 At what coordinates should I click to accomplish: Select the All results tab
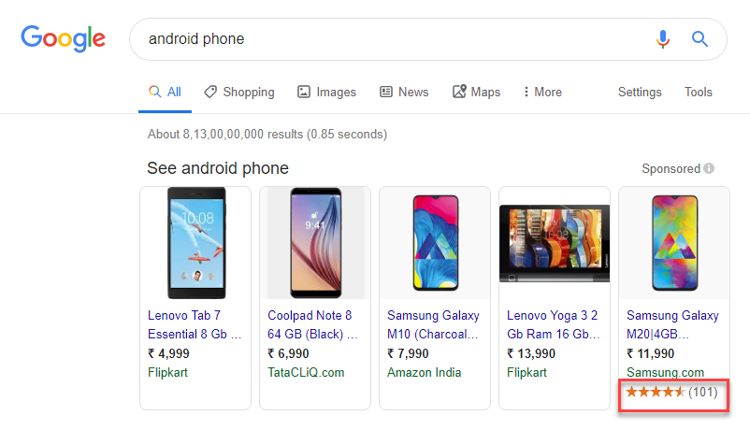pyautogui.click(x=165, y=92)
